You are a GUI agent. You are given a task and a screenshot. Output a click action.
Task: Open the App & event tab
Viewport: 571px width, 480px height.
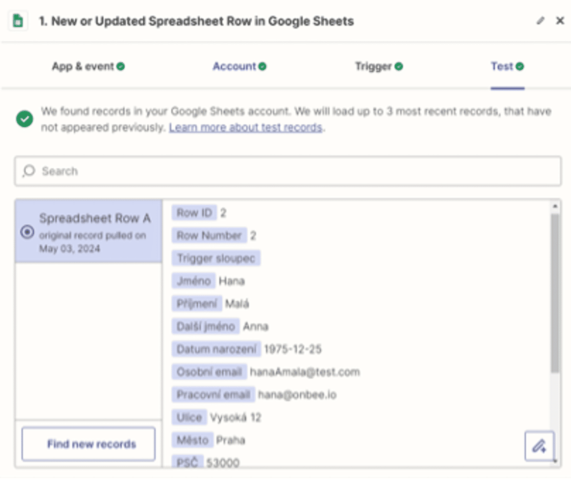pos(88,67)
